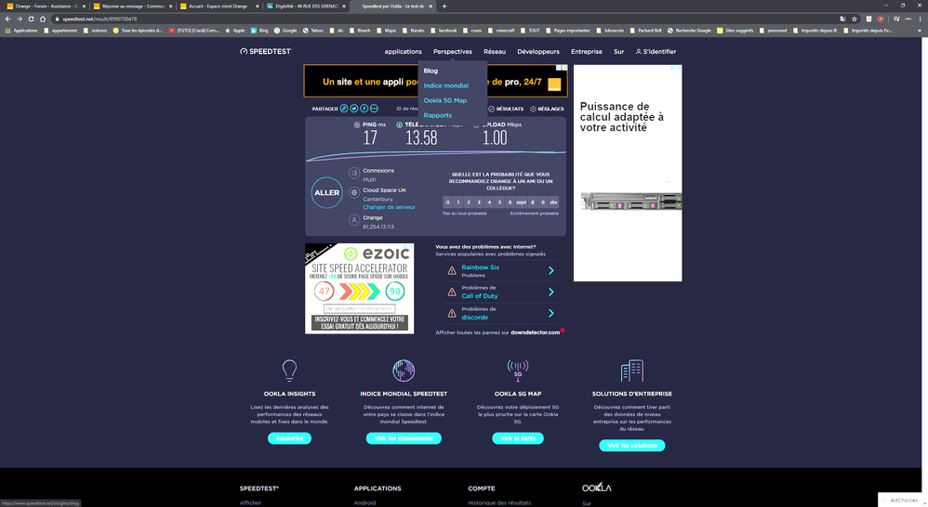This screenshot has width=928, height=507.
Task: Open Chrome translate page icon
Action: coord(842,19)
